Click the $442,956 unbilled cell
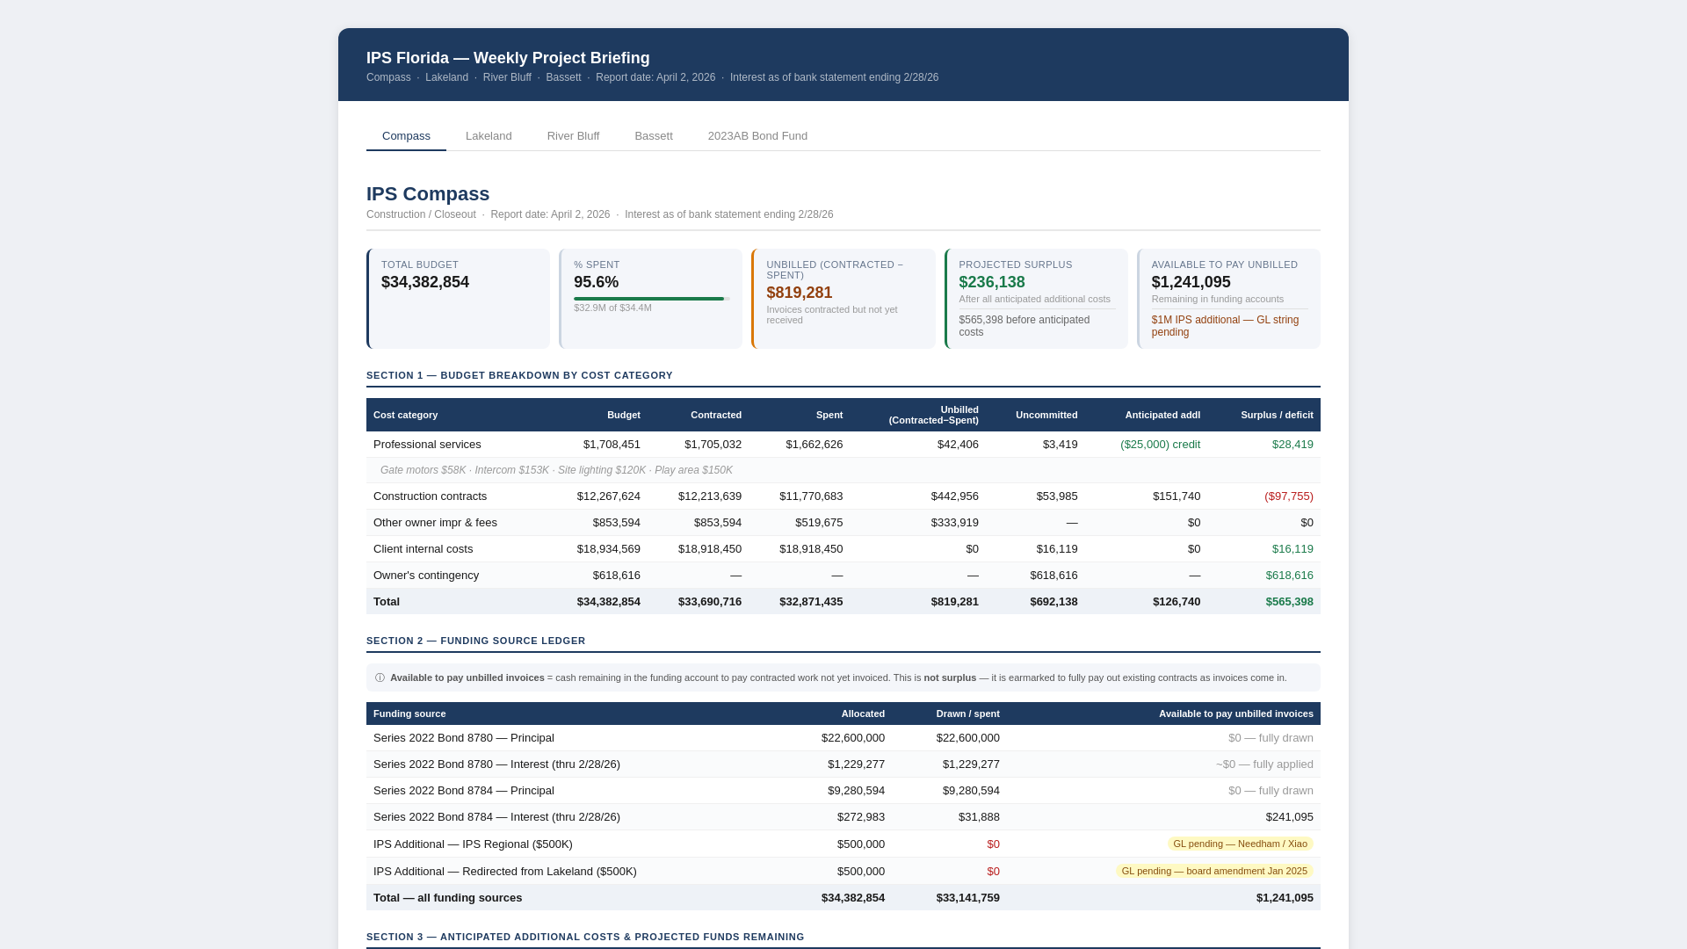 [955, 496]
